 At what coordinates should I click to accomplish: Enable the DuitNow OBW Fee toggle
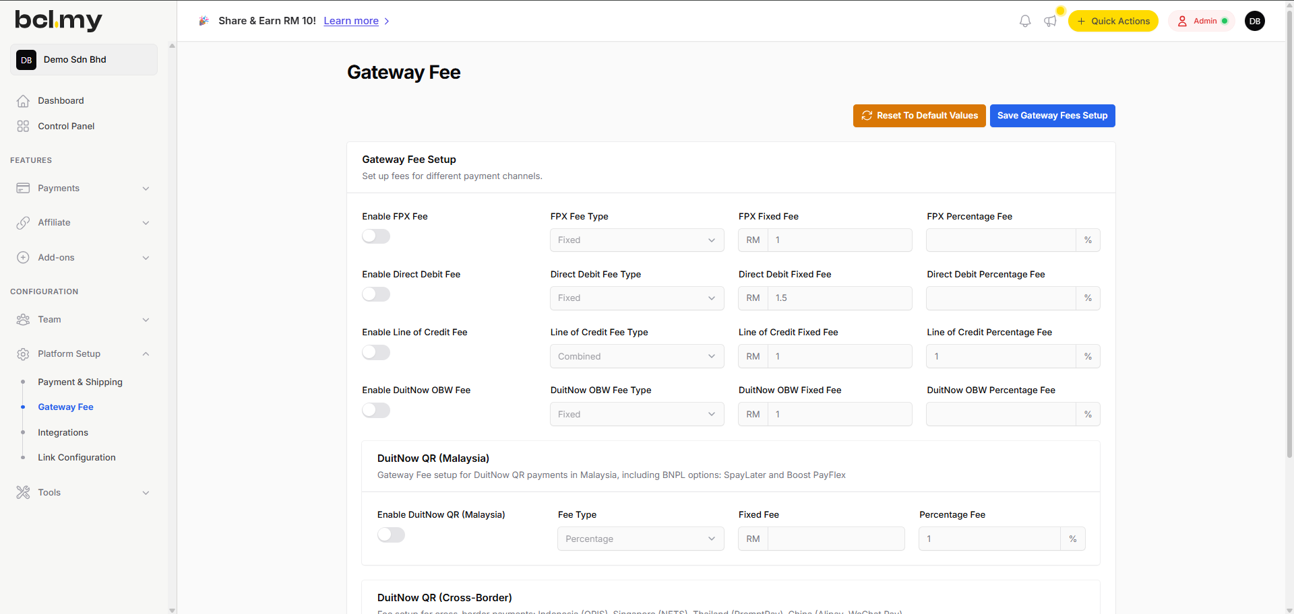point(376,410)
